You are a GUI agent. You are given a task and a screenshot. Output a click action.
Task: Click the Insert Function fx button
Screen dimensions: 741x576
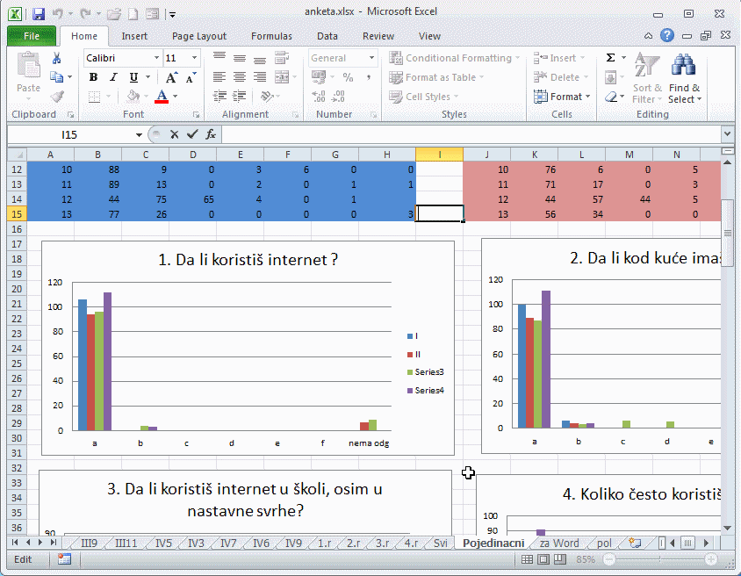click(211, 134)
